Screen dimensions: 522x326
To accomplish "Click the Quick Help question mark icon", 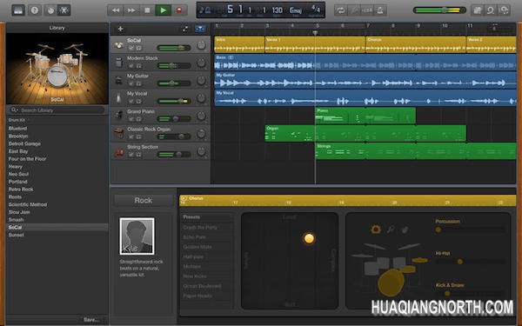I will click(34, 10).
